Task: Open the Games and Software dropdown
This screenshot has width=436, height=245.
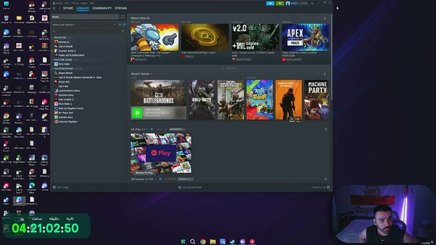Action: pyautogui.click(x=84, y=24)
